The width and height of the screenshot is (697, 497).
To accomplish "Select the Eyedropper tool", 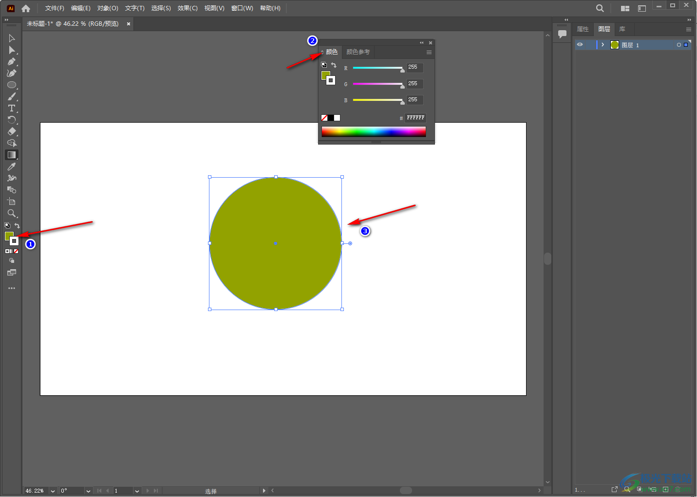I will (x=12, y=166).
